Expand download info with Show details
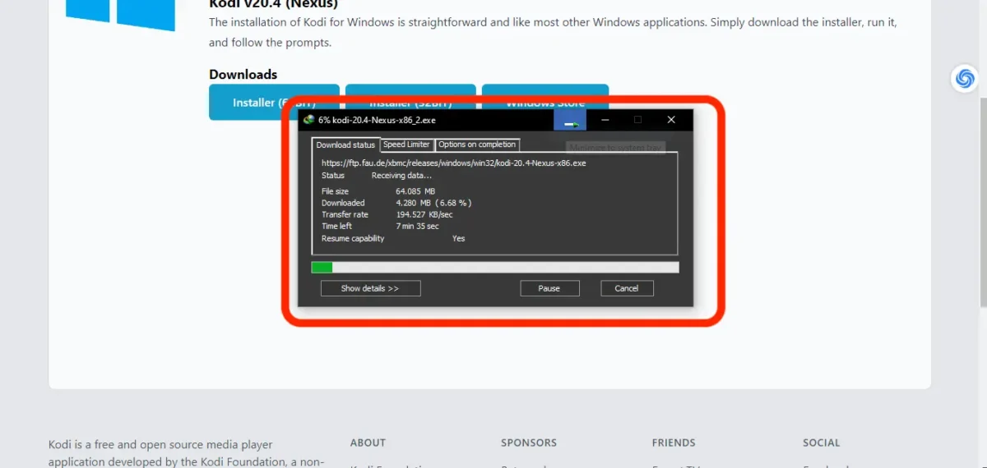Screen dimensions: 987x468 370,288
